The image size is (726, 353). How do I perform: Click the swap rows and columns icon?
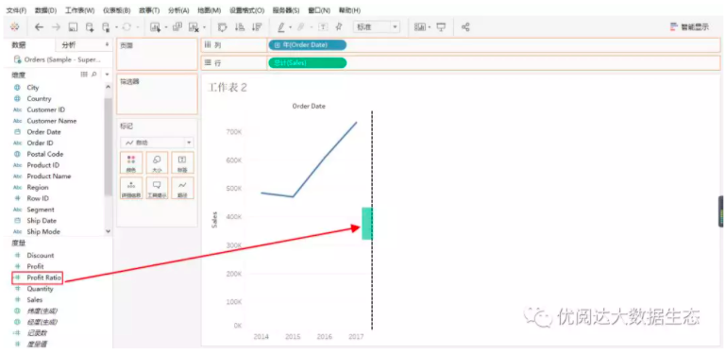coord(222,27)
